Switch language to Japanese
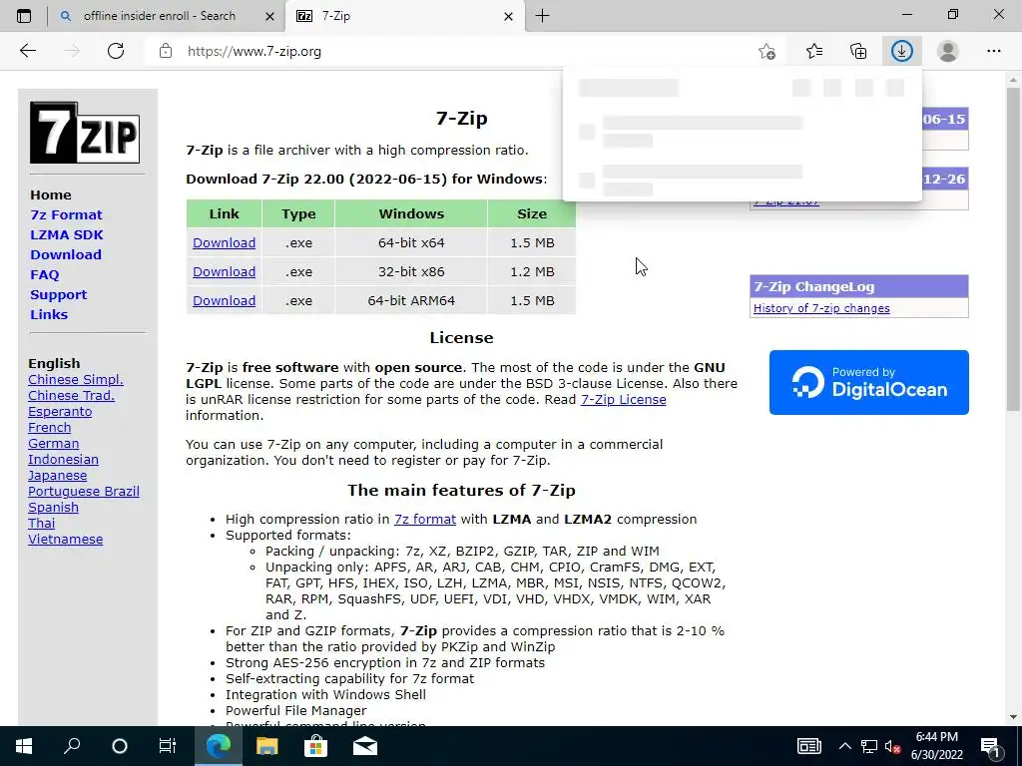This screenshot has width=1022, height=766. click(x=57, y=476)
